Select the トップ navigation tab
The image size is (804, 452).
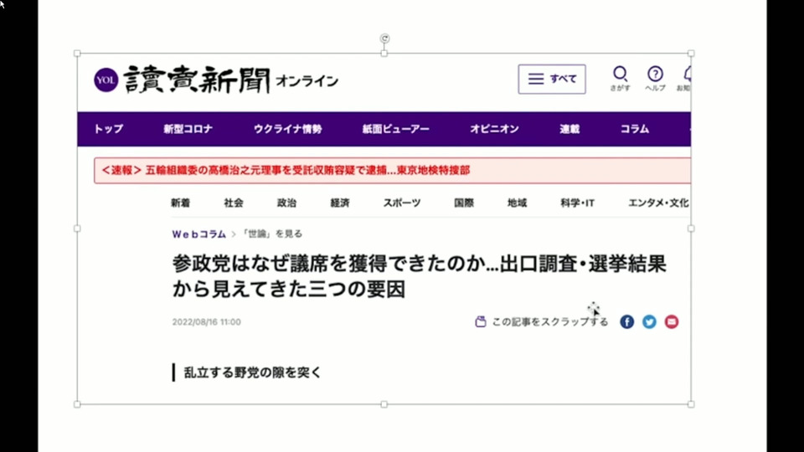(108, 129)
